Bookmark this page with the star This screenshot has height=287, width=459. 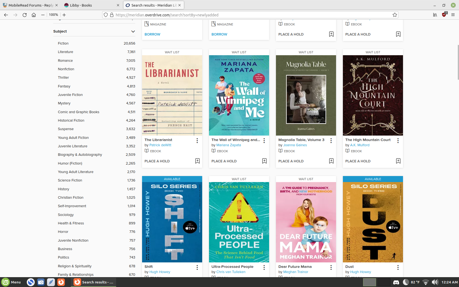[x=395, y=15]
